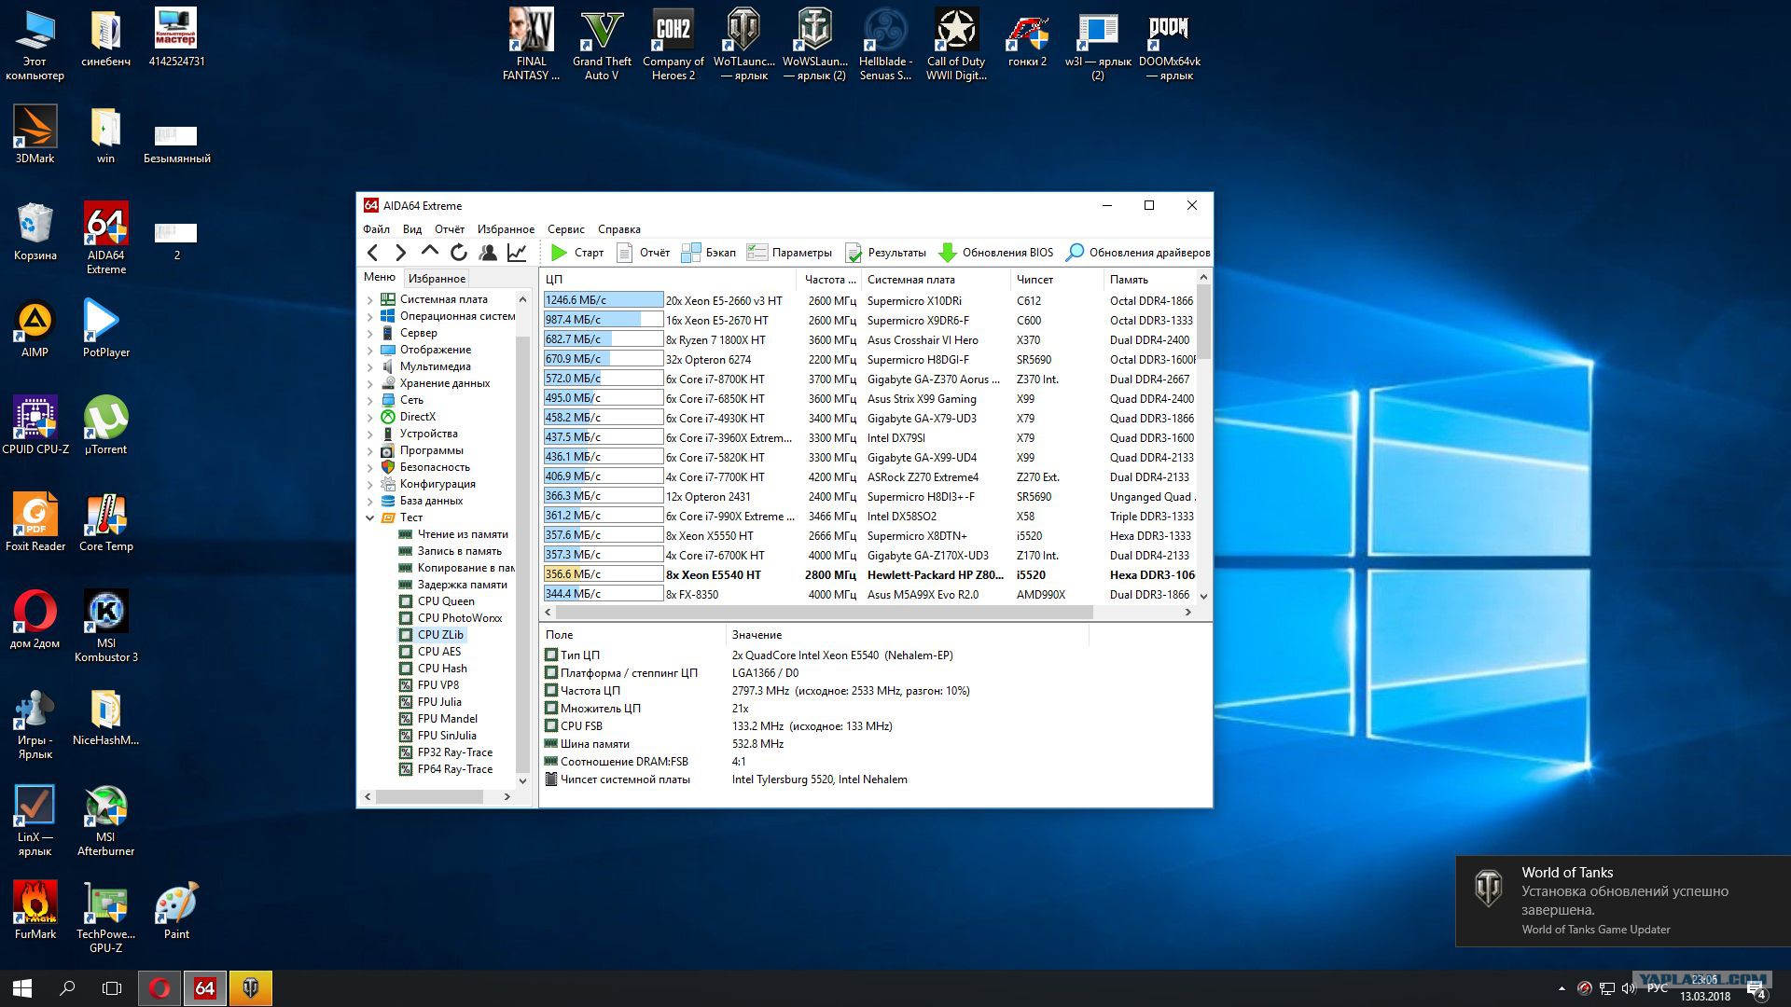This screenshot has height=1007, width=1791.
Task: Open the graph icon in AIDA64 toolbar
Action: pyautogui.click(x=517, y=253)
